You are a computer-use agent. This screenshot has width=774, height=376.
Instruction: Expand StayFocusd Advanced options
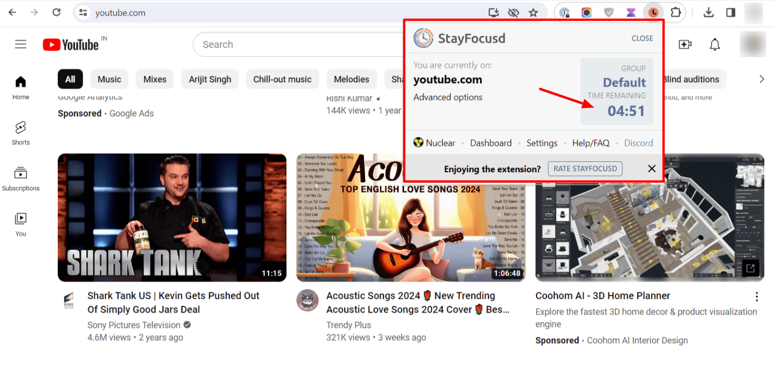pos(448,97)
